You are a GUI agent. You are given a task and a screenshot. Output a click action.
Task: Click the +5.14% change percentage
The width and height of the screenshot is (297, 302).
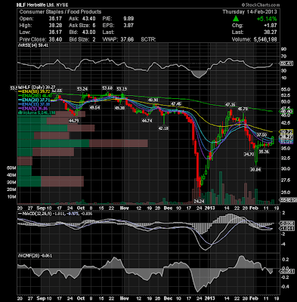pos(267,19)
